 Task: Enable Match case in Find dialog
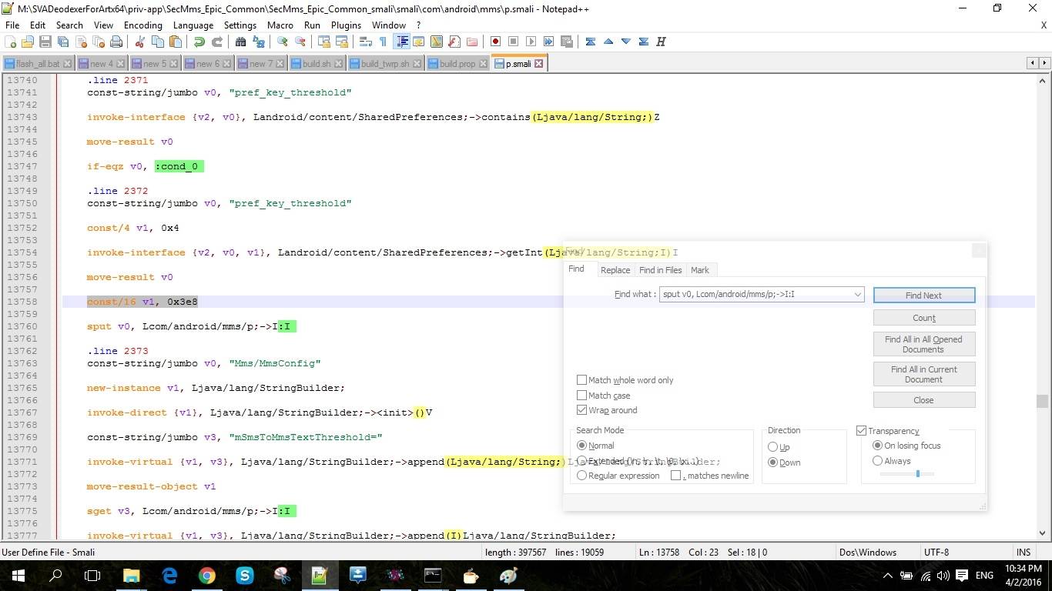(x=582, y=395)
